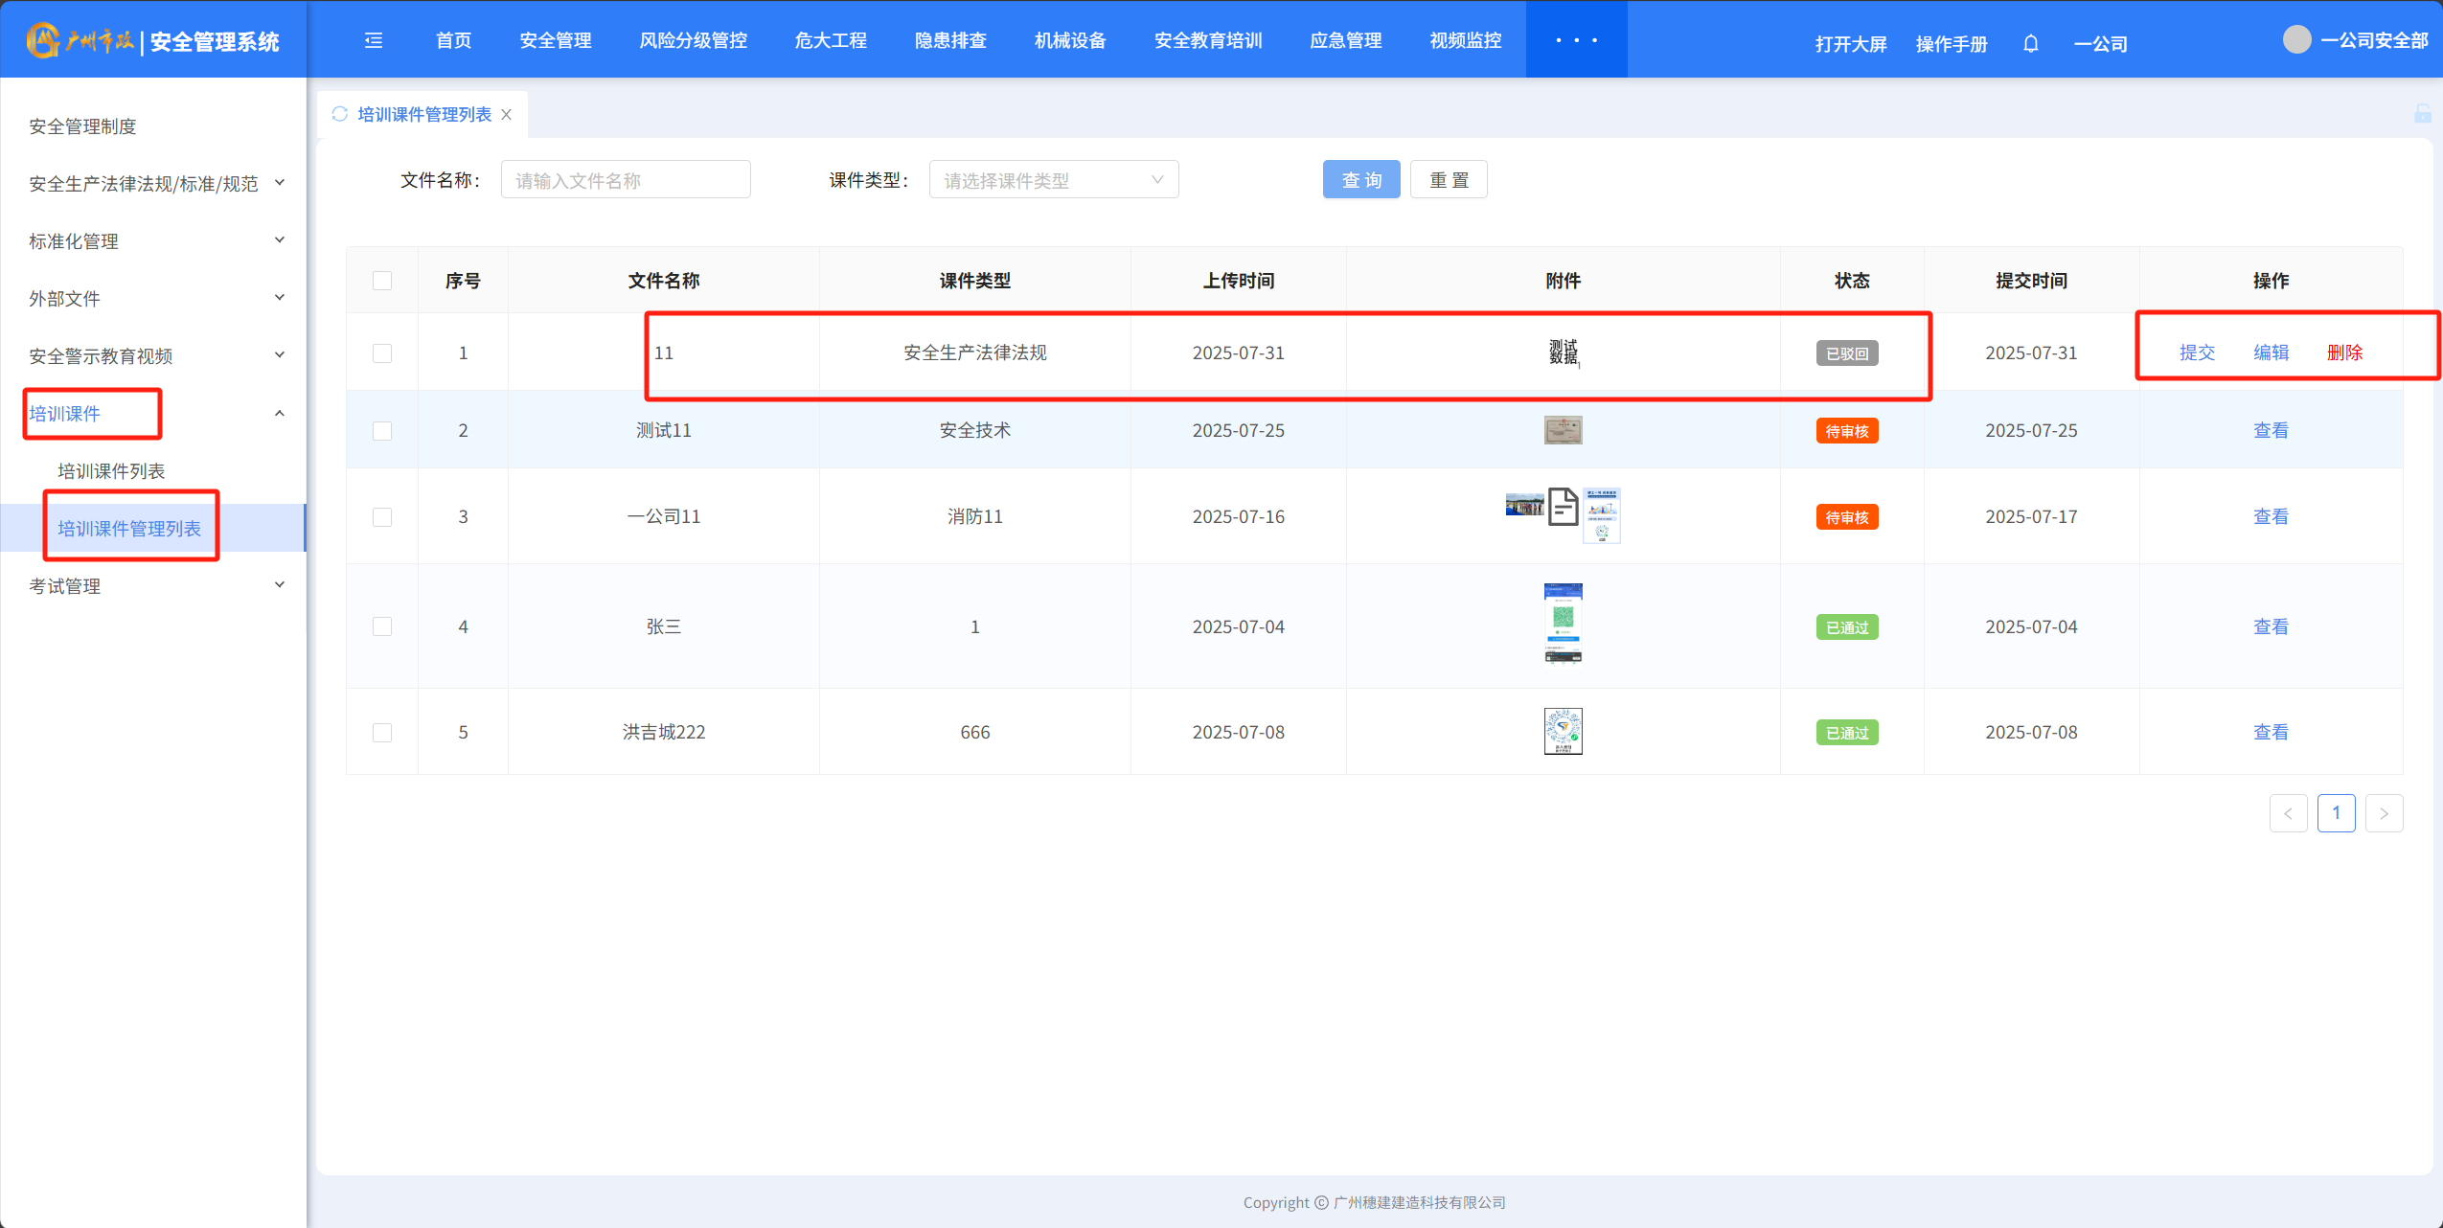This screenshot has width=2443, height=1228.
Task: Open the three-dots more menu
Action: (x=1576, y=40)
